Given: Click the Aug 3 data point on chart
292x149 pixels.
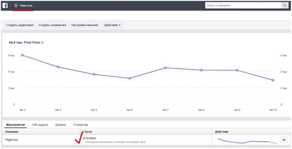Looking at the screenshot, I should [22, 55].
